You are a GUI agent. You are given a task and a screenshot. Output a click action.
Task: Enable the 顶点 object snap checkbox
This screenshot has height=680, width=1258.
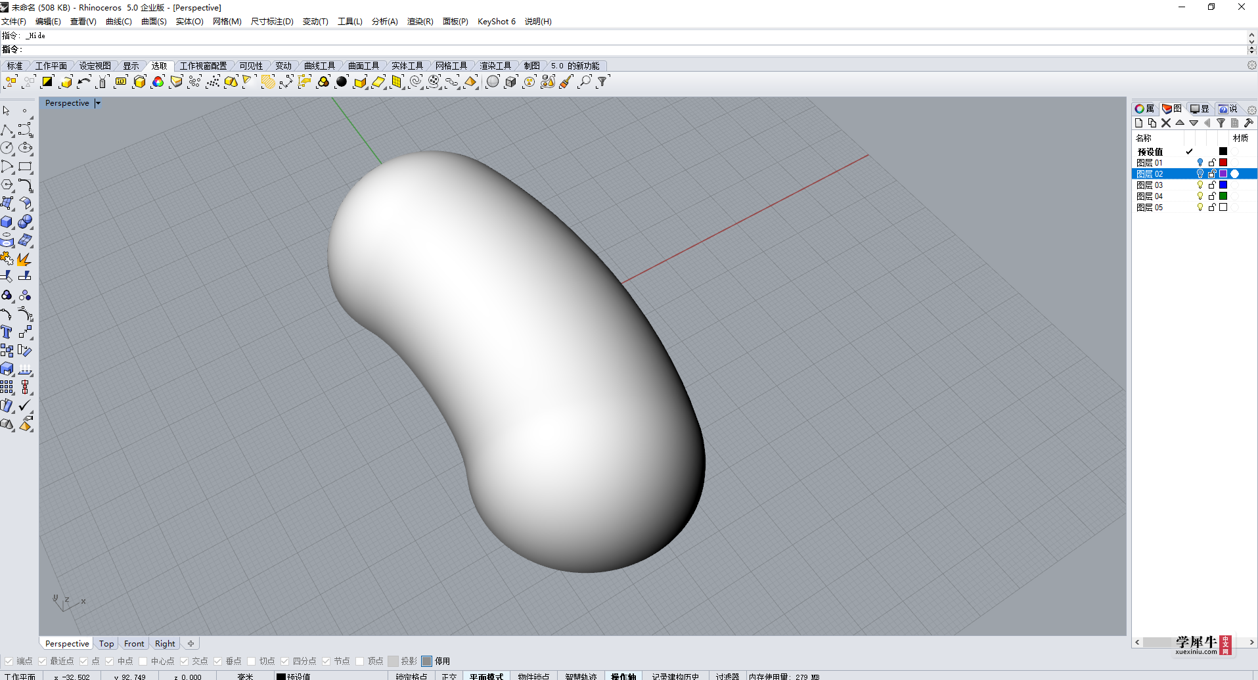coord(360,661)
